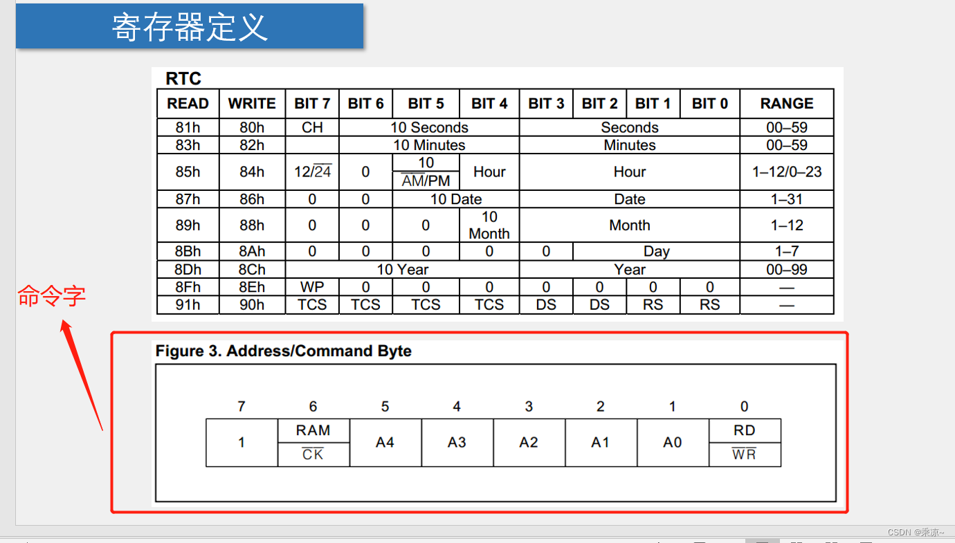Viewport: 955px width, 543px height.
Task: Click the BIT 5 column header
Action: [x=426, y=104]
